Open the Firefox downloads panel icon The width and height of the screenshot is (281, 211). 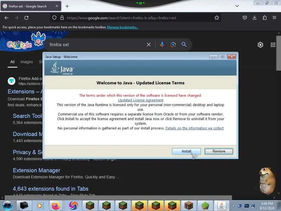[x=254, y=18]
